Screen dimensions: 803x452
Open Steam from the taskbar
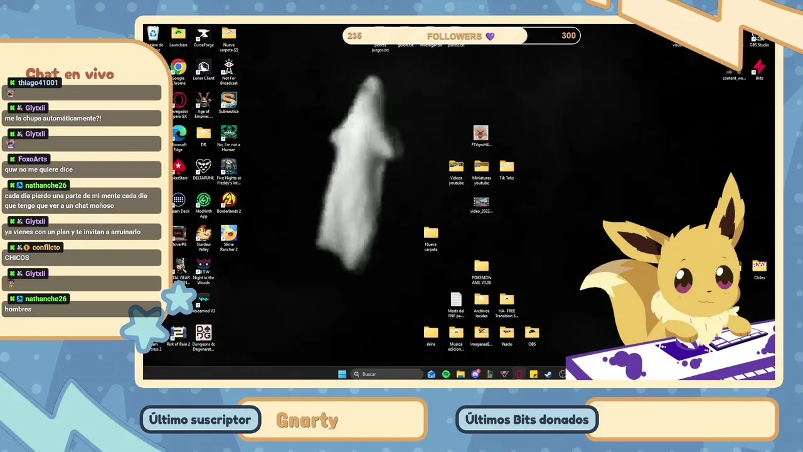coord(548,374)
